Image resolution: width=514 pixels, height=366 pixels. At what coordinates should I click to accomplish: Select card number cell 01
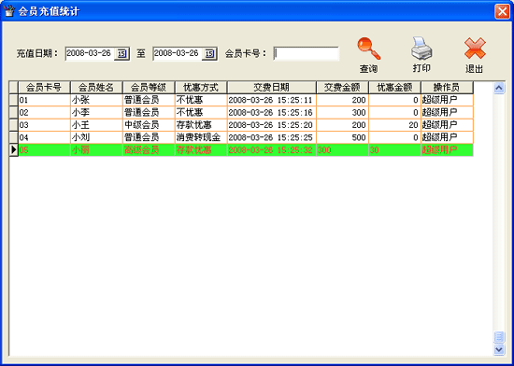point(44,100)
